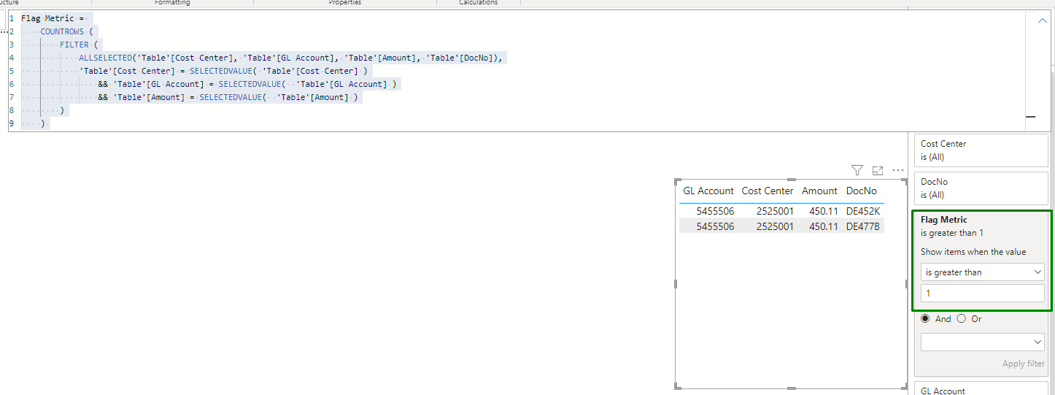The image size is (1055, 395).
Task: Click the Focus mode icon on the visual
Action: tap(878, 170)
